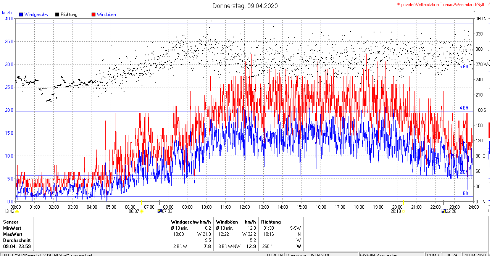
Task: Click the 12:00 time axis label
Action: [x=245, y=207]
